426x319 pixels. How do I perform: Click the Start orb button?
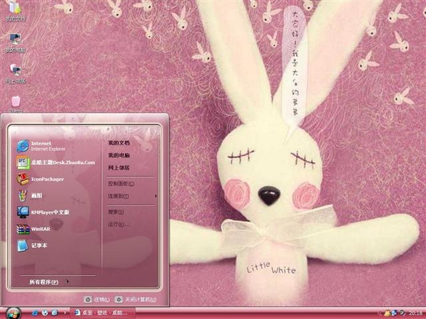13,313
